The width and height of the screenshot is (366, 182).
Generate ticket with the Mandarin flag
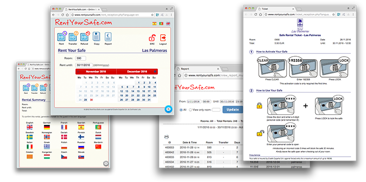[98, 147]
